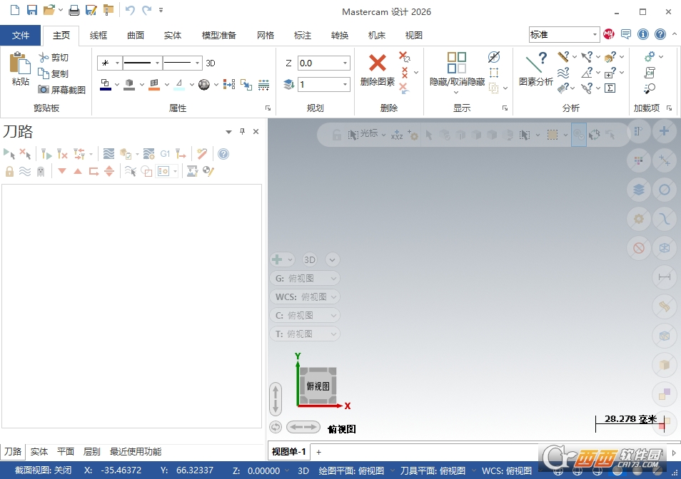The height and width of the screenshot is (479, 681).
Task: Click the Print icon
Action: click(74, 10)
